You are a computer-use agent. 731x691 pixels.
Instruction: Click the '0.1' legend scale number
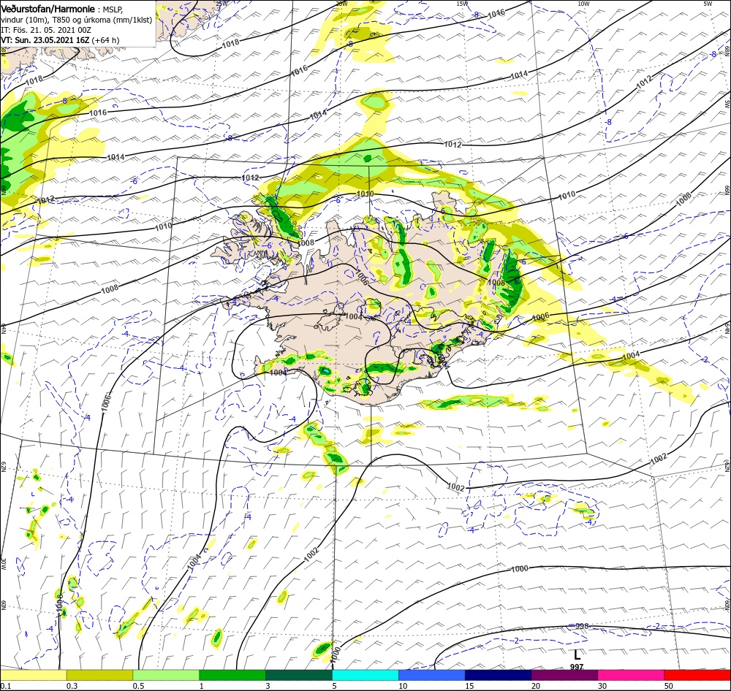pos(6,686)
